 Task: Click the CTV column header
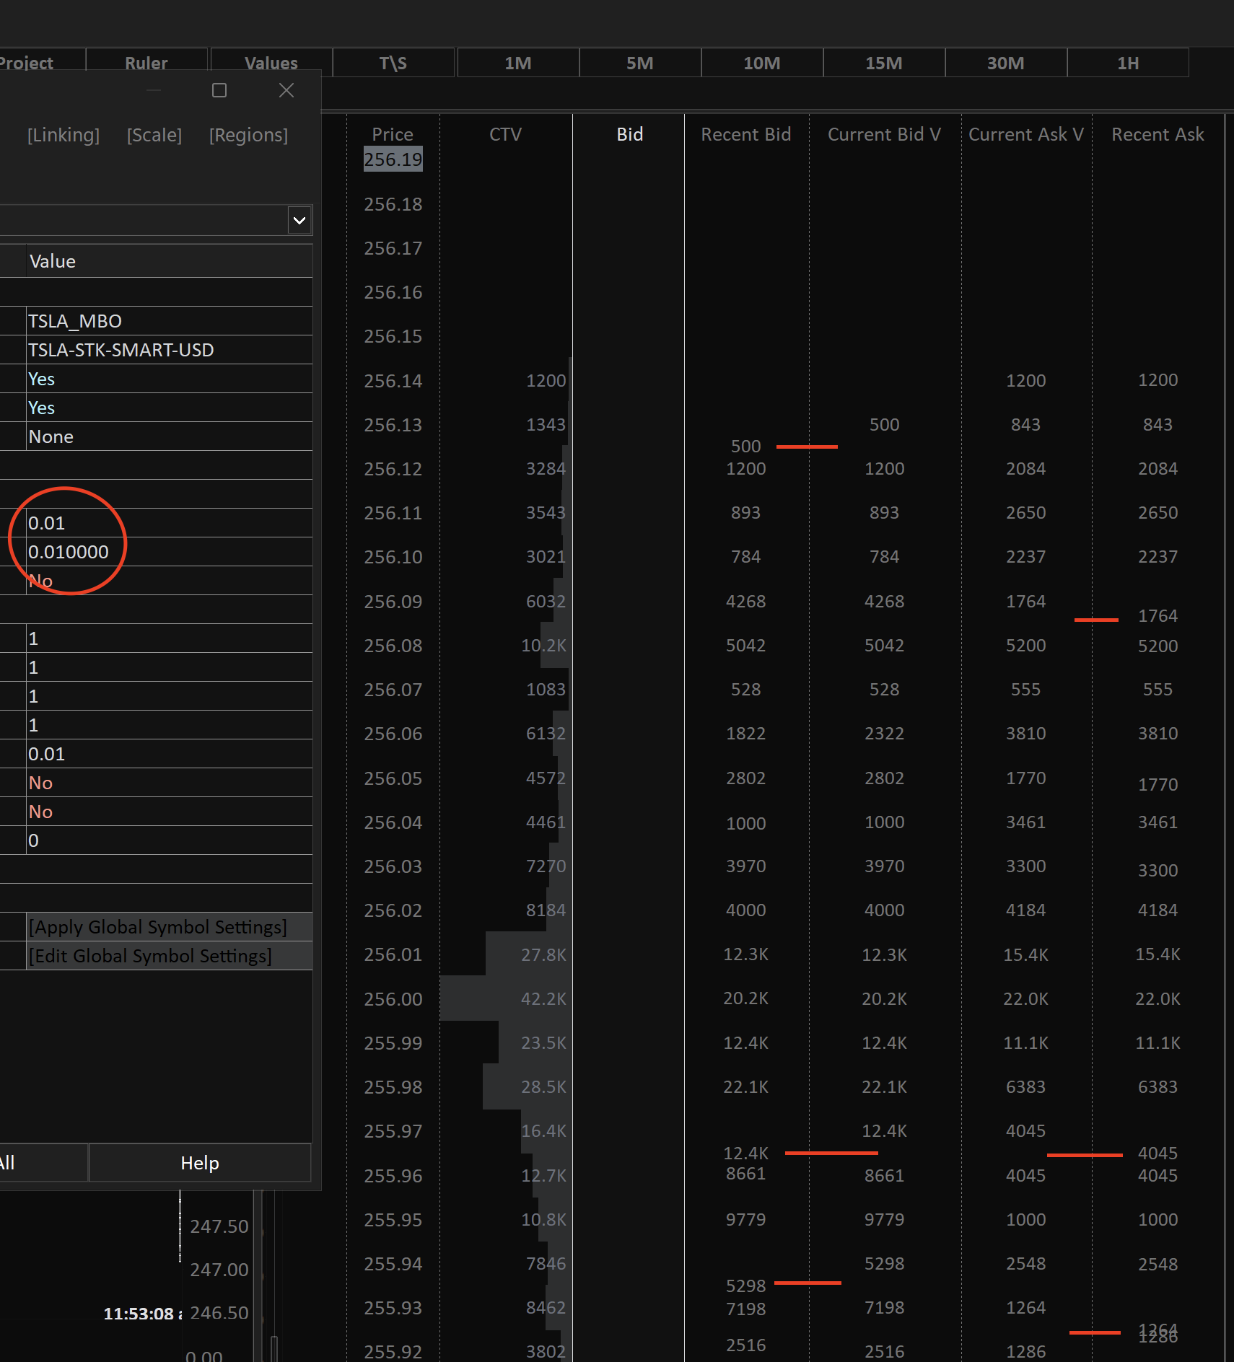point(505,134)
